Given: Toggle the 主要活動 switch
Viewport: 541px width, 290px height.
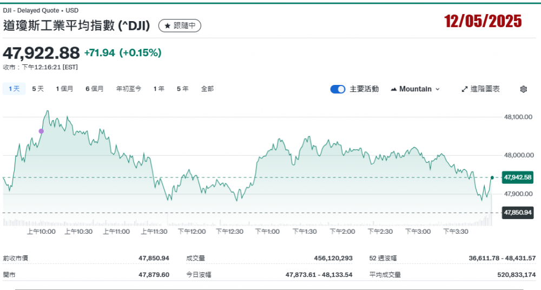Looking at the screenshot, I should [x=338, y=89].
